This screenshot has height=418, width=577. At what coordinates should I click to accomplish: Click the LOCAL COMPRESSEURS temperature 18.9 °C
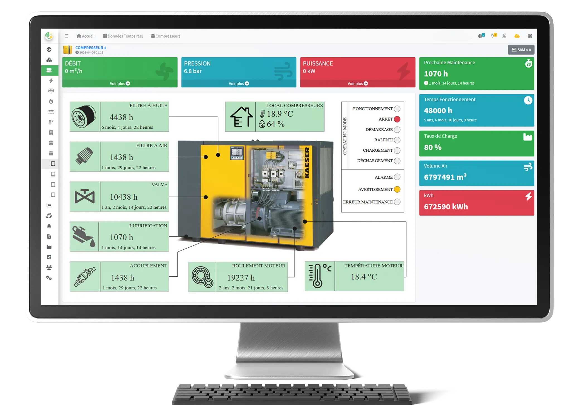280,114
